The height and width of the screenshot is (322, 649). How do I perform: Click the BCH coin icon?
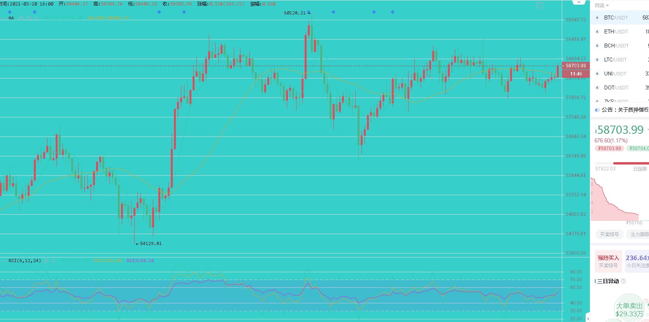tap(597, 45)
